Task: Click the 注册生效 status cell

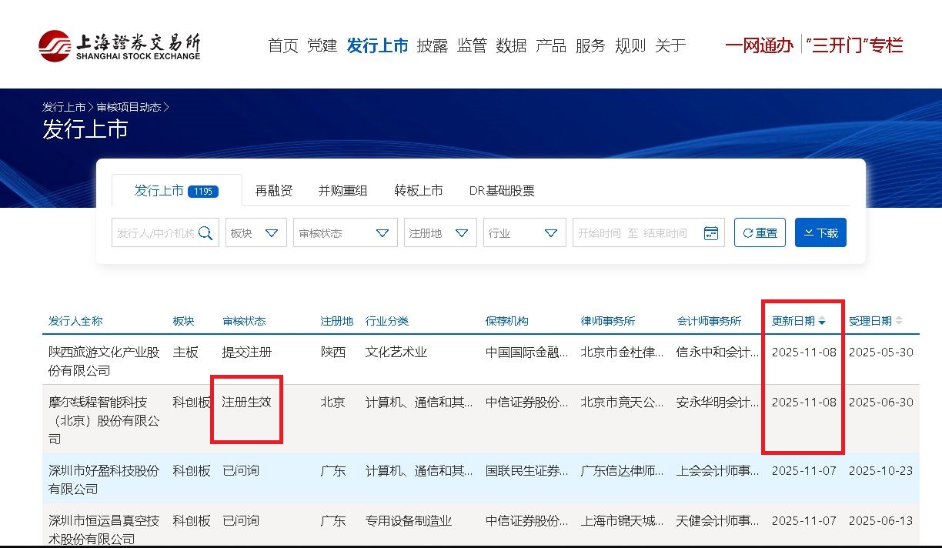Action: coord(247,402)
